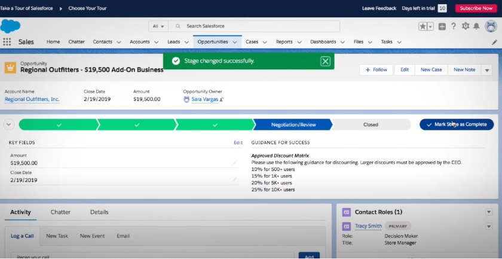Open the Regional Outfitters, Inc. account link

[32, 99]
